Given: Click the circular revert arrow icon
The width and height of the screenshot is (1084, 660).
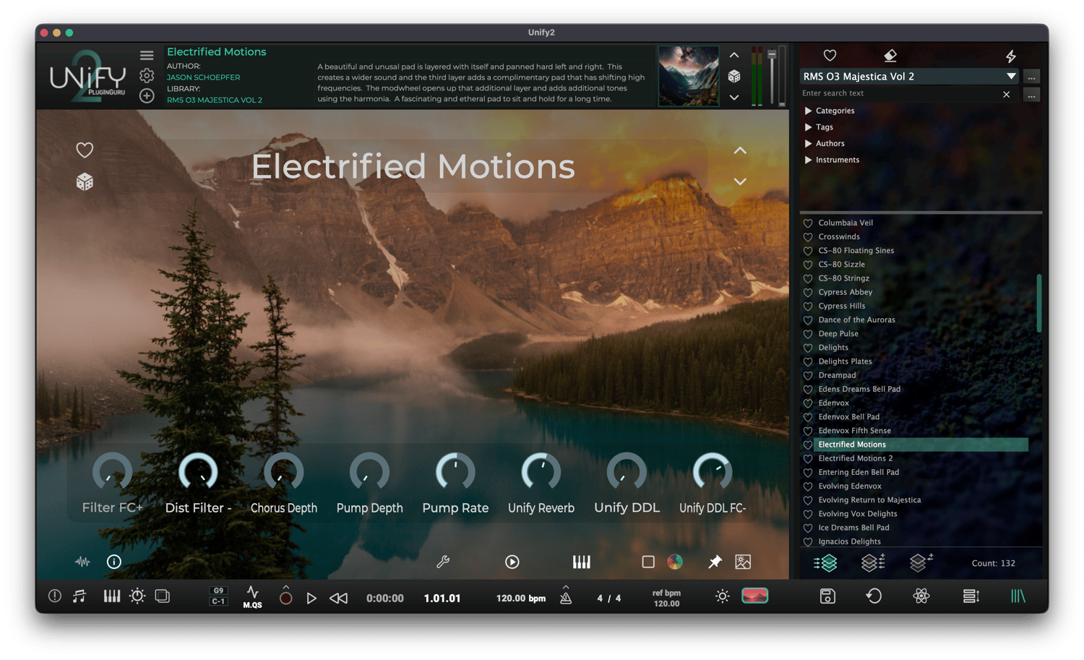Looking at the screenshot, I should tap(874, 596).
